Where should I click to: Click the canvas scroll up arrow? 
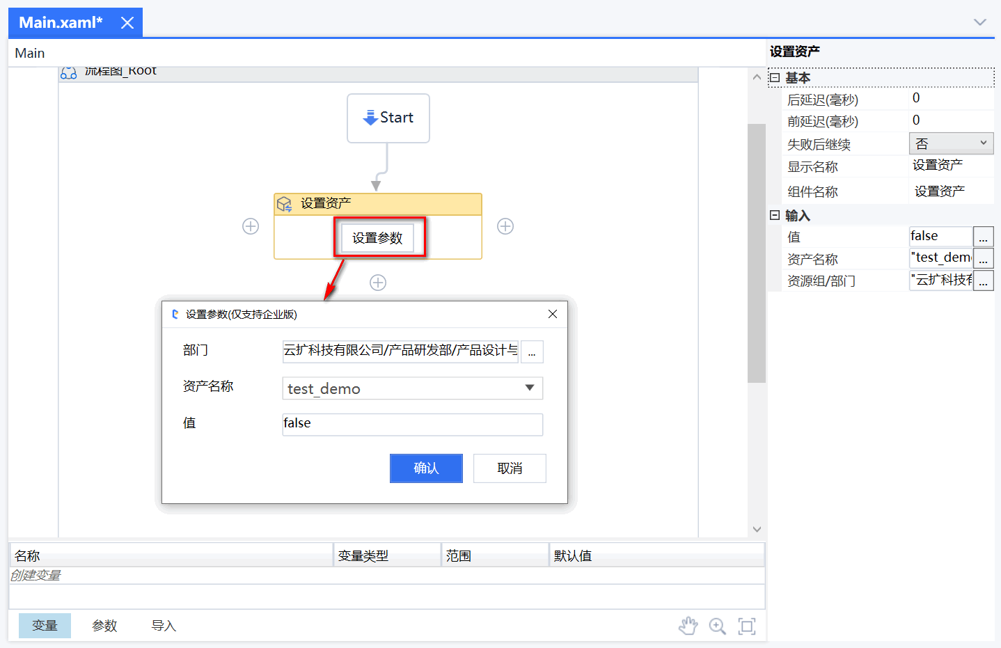pyautogui.click(x=757, y=77)
